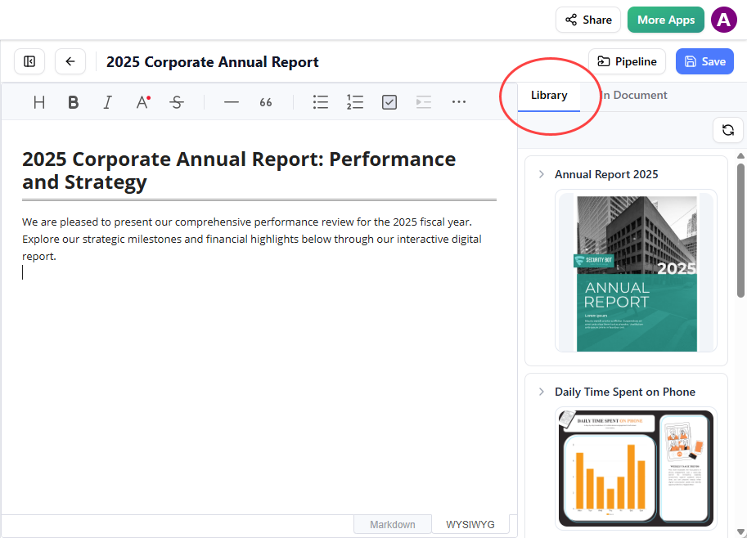Apply italic formatting

click(107, 102)
